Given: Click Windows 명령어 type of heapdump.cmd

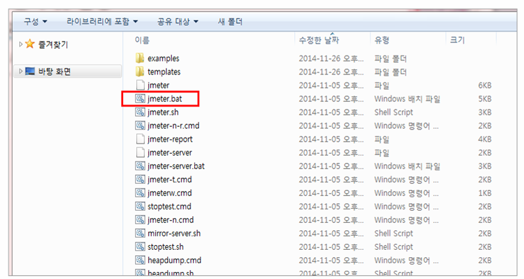Looking at the screenshot, I should coord(406,260).
